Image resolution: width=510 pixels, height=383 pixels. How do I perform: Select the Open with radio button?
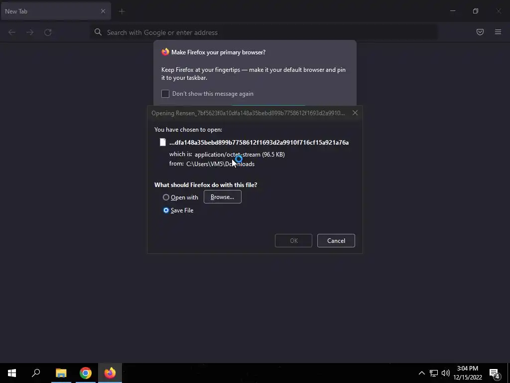[x=166, y=197]
